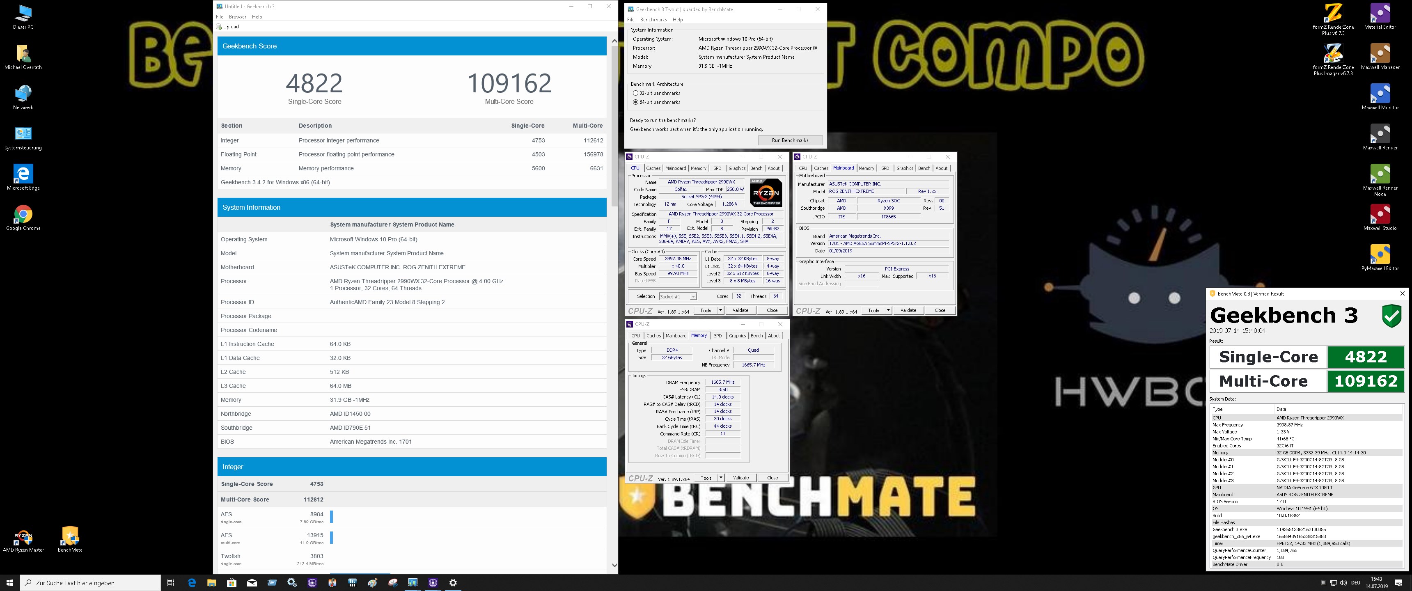Open Windows Settings gear in the taskbar

pos(453,583)
